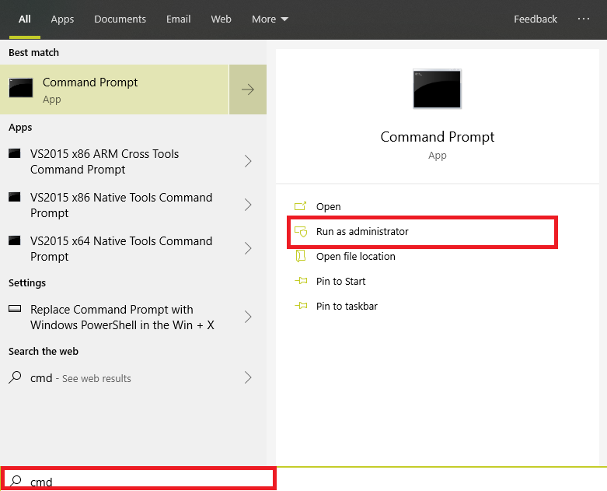Switch to the Apps tab
The height and width of the screenshot is (491, 607).
(x=62, y=19)
